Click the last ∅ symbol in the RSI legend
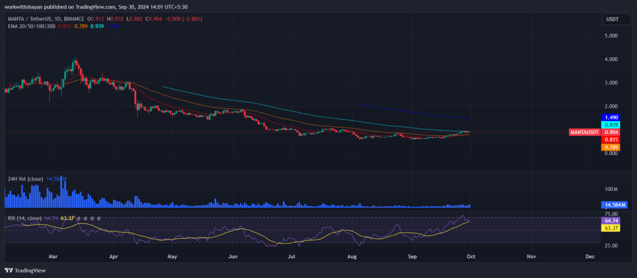 tap(99, 218)
